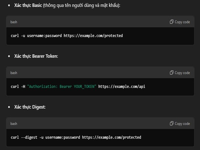Click the https://example.com/api URL in the code
This screenshot has width=200, height=150.
pyautogui.click(x=122, y=86)
